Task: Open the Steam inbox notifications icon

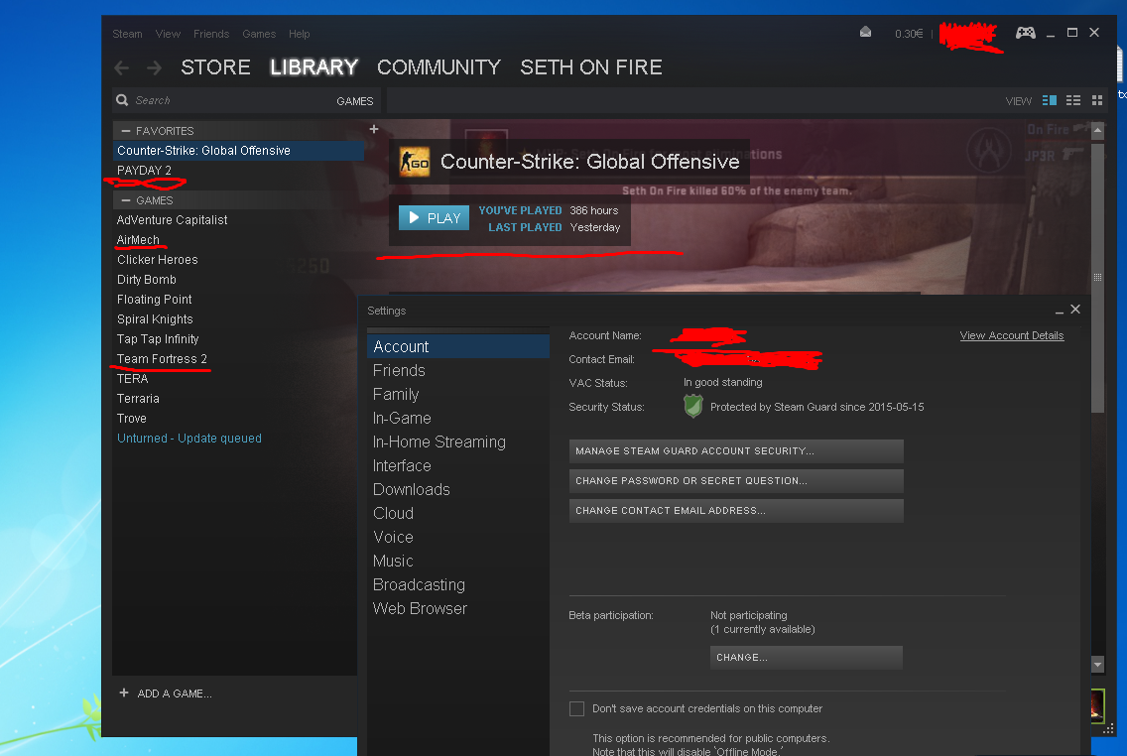Action: (865, 33)
